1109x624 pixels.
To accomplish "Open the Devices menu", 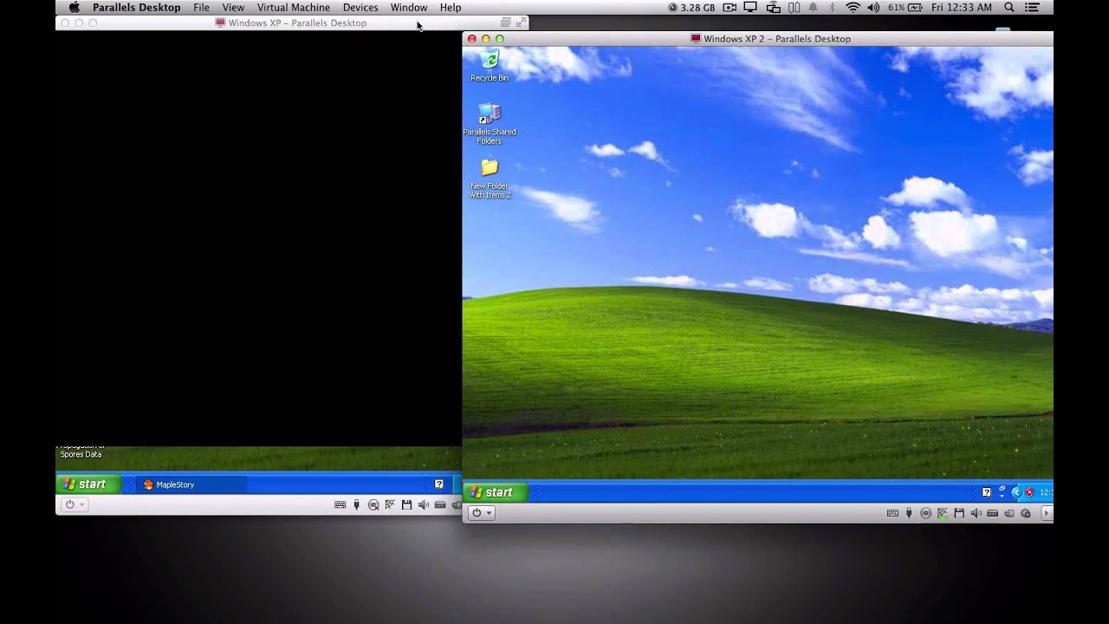I will tap(360, 7).
